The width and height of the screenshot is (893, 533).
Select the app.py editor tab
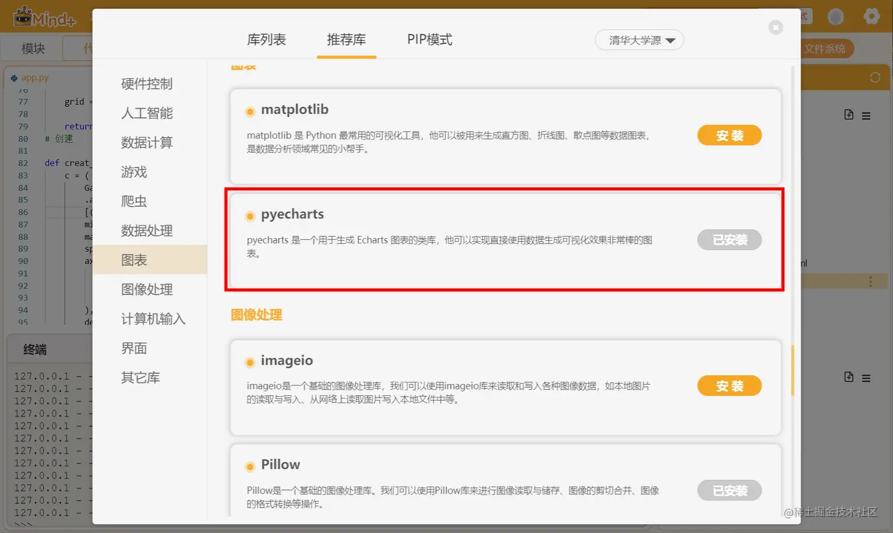31,77
